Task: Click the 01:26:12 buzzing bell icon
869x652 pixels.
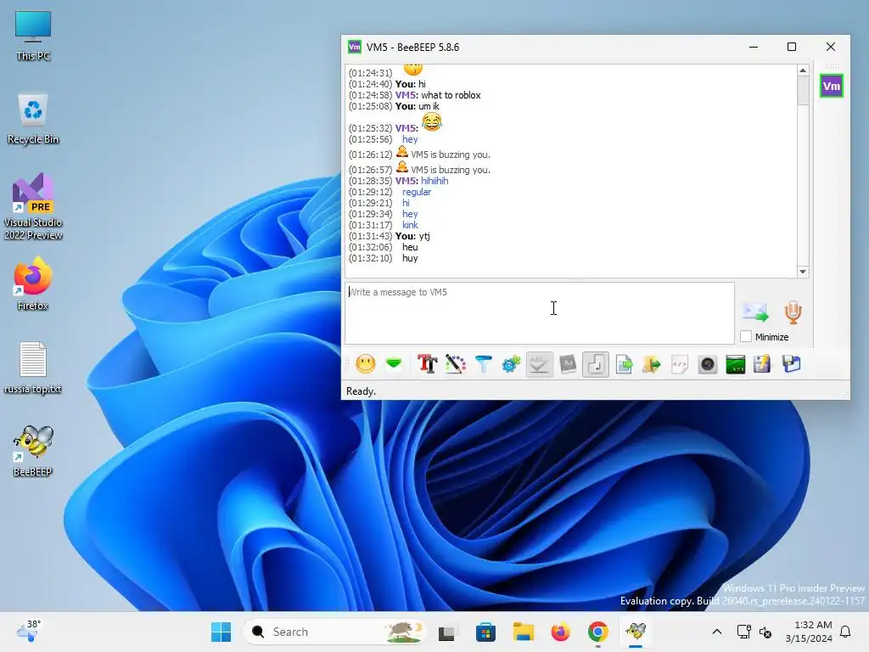Action: [x=402, y=152]
